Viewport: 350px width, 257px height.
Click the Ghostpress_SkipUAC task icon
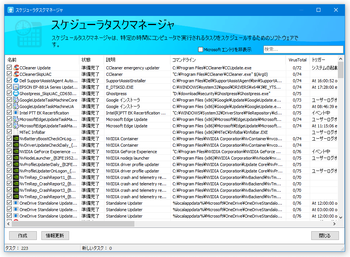click(x=16, y=93)
